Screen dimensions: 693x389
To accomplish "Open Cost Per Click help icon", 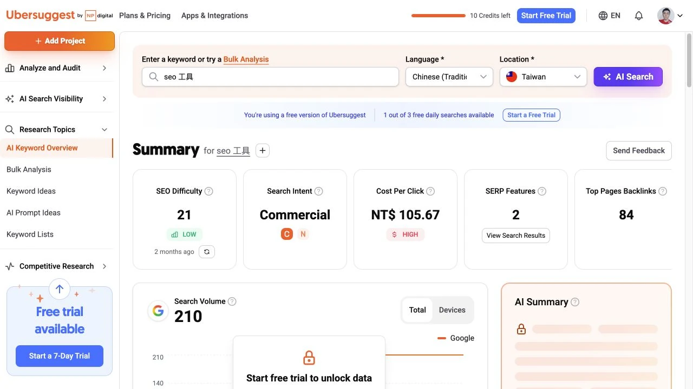I will [430, 191].
